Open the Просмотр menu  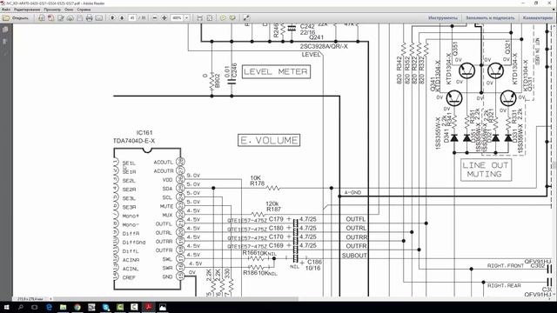pos(52,10)
